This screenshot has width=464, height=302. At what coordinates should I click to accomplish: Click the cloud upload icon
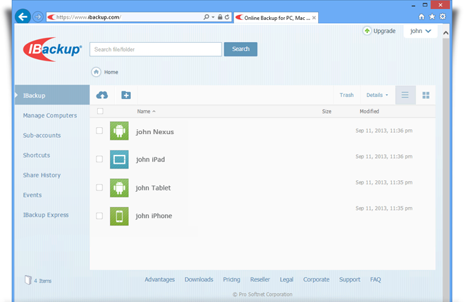click(102, 95)
